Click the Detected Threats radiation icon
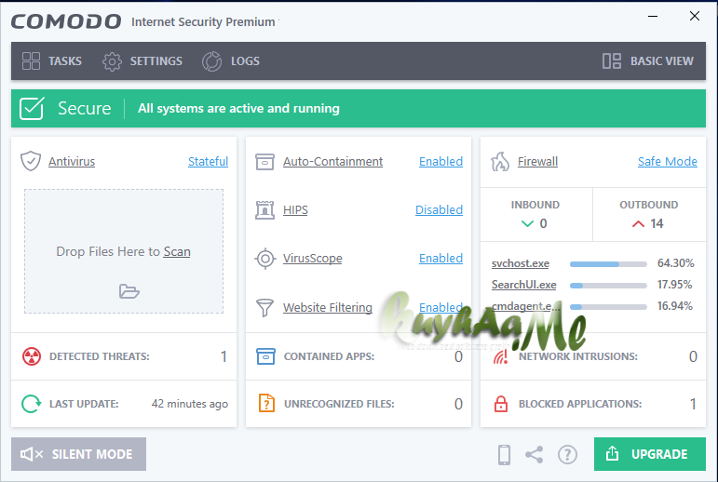The width and height of the screenshot is (718, 482). click(32, 356)
